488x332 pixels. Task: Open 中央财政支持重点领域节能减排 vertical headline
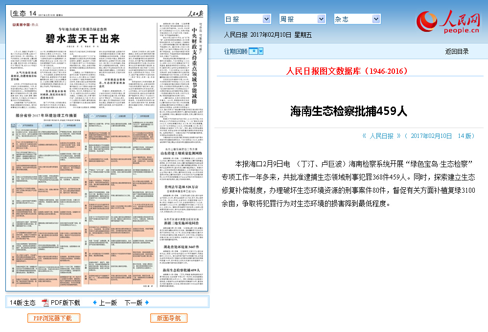pyautogui.click(x=194, y=66)
